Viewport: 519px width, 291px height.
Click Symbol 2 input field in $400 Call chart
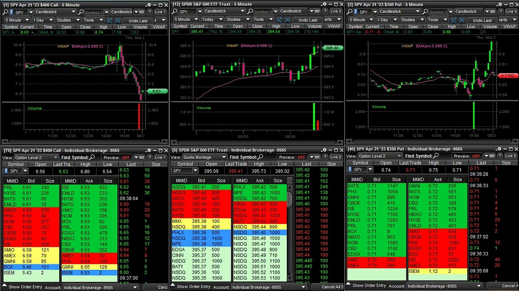(x=94, y=12)
